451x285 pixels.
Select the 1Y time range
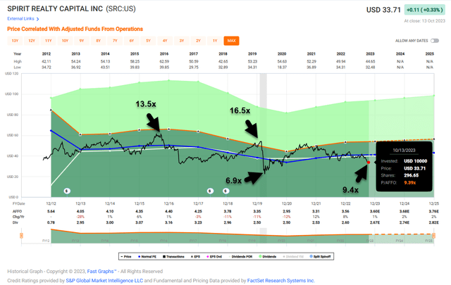coord(215,42)
